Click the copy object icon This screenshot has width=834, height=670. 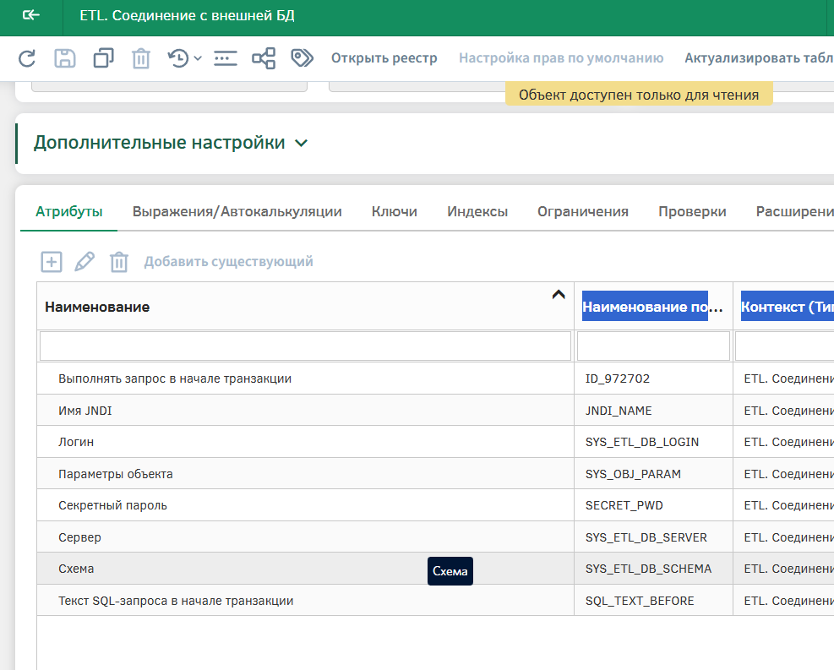click(x=103, y=58)
